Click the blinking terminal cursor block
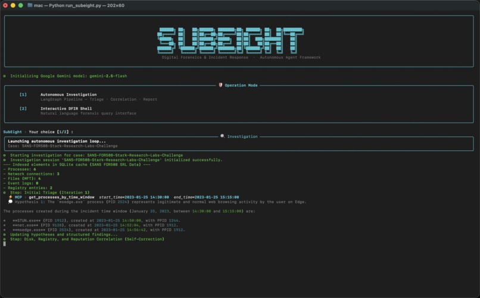Viewport: 480px width, 298px height. pyautogui.click(x=4, y=244)
